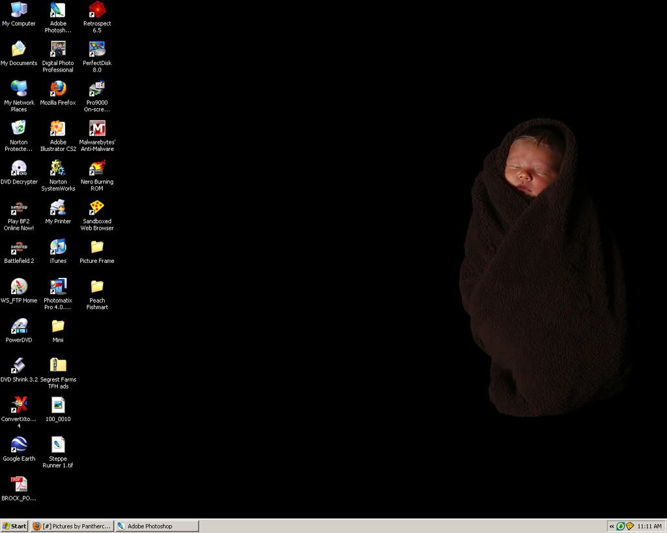Expand hidden system tray icons
This screenshot has height=533, width=667.
click(x=612, y=526)
